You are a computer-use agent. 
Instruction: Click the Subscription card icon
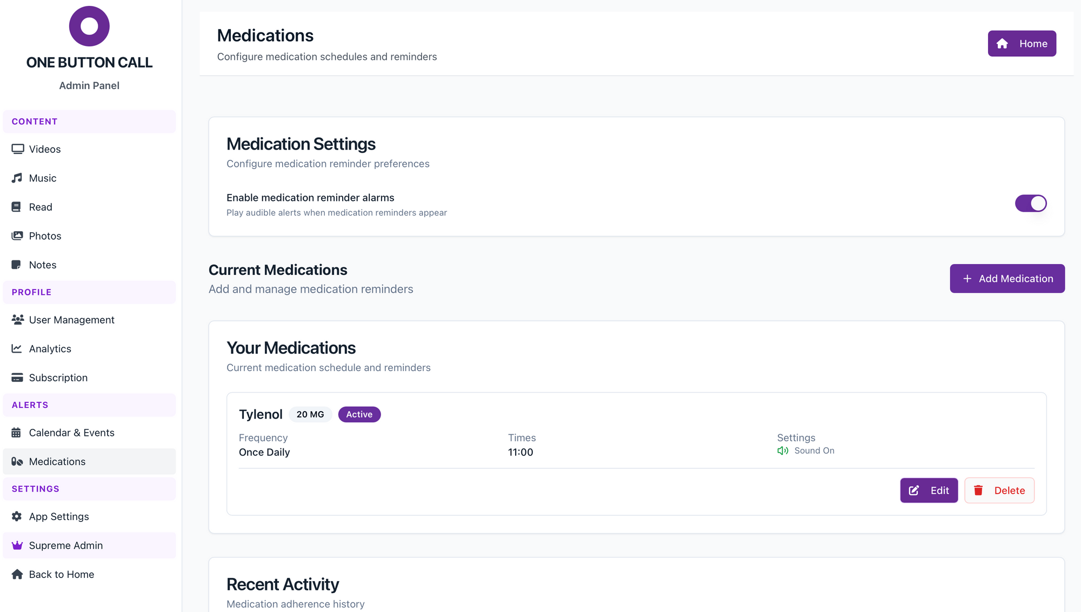(x=17, y=378)
